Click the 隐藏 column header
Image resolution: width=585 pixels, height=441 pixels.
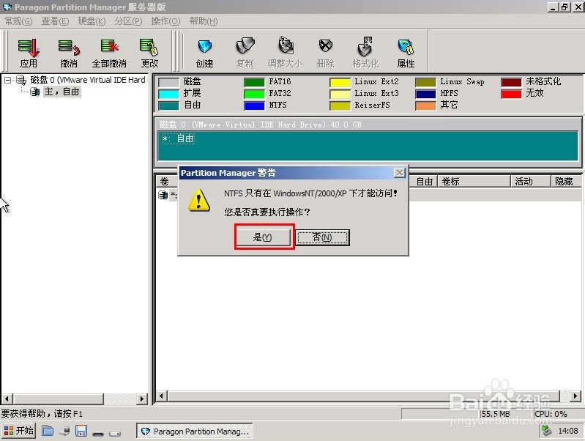click(566, 182)
